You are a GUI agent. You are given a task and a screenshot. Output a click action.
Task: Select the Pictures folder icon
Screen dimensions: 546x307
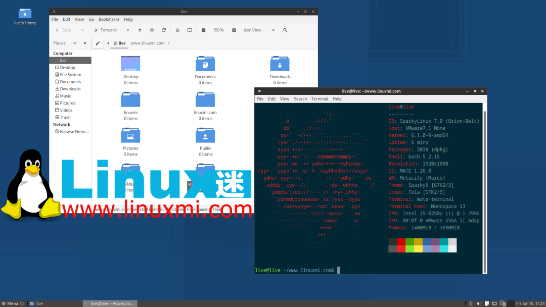pos(130,136)
